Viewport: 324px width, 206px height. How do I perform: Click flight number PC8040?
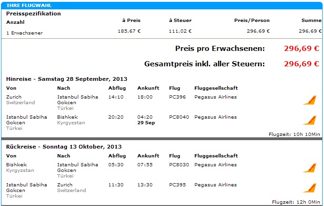click(x=179, y=117)
